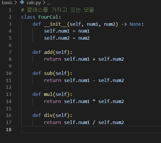
Task: Click the Korean comment on line 1
Action: (x=58, y=10)
